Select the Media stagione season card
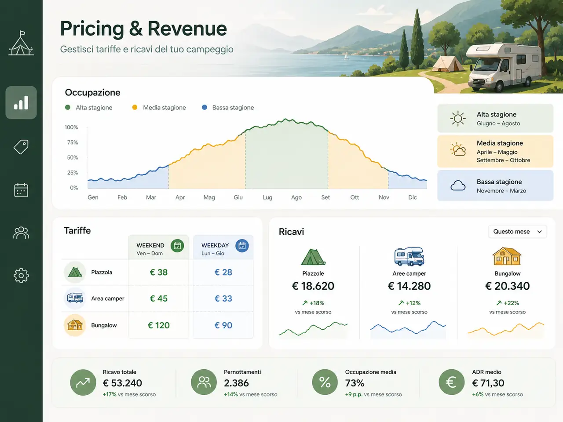 495,151
